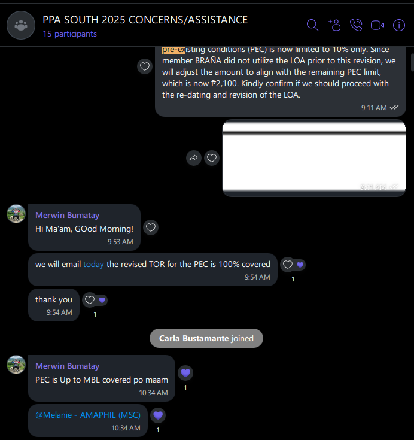Unlike the @Melanie mention message
Screen dimensions: 414x440
pos(158,415)
